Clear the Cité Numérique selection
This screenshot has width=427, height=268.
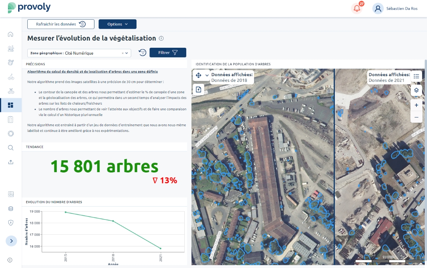pos(122,53)
